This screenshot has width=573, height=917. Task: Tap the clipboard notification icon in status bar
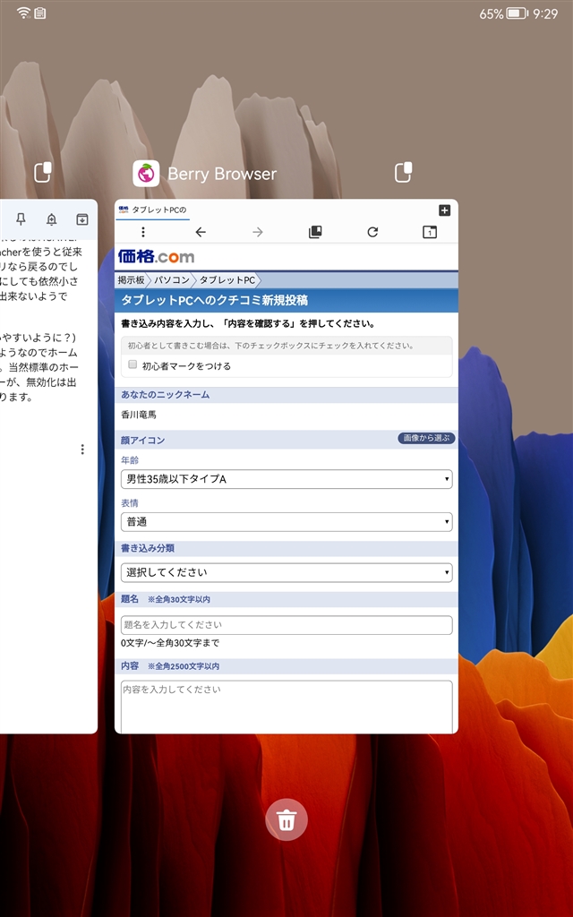(x=39, y=13)
